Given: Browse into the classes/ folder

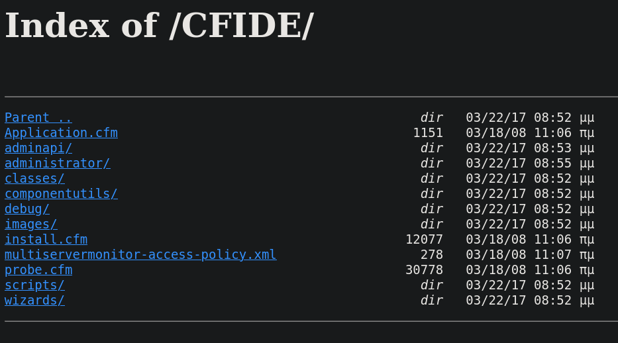Looking at the screenshot, I should click(x=34, y=178).
